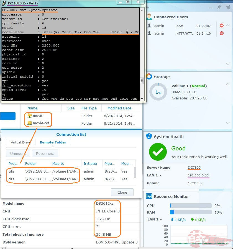Disconnect the admin SSH user session
This screenshot has width=233, height=249.
[222, 25]
